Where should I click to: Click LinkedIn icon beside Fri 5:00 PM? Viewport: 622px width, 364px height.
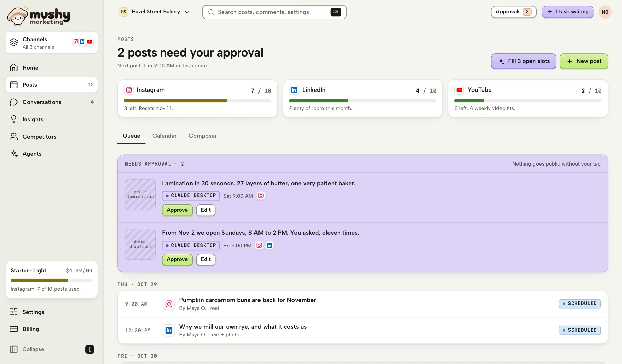pyautogui.click(x=270, y=245)
